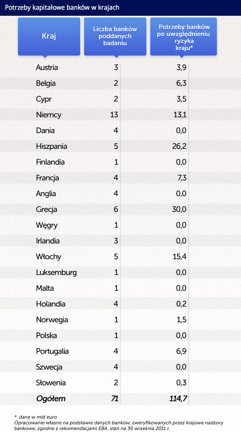Image resolution: width=241 pixels, height=437 pixels.
Task: Click the Włochy country label
Action: tap(49, 257)
